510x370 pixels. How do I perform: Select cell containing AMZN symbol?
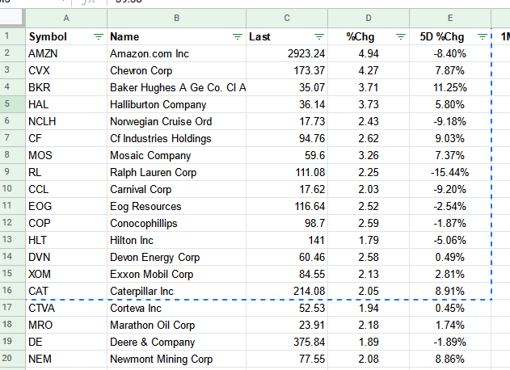66,53
